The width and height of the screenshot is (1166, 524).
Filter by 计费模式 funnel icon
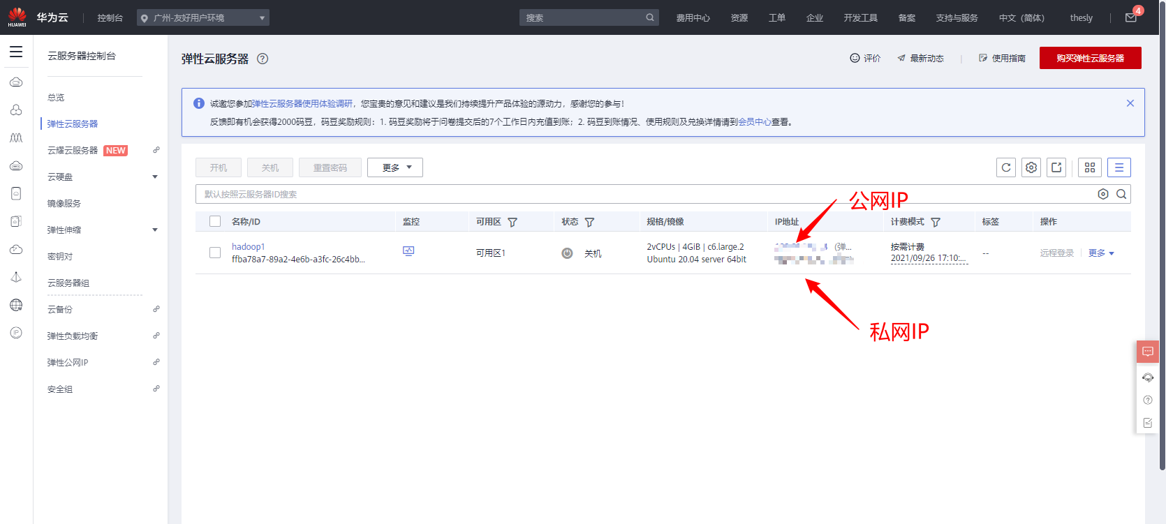pyautogui.click(x=936, y=222)
